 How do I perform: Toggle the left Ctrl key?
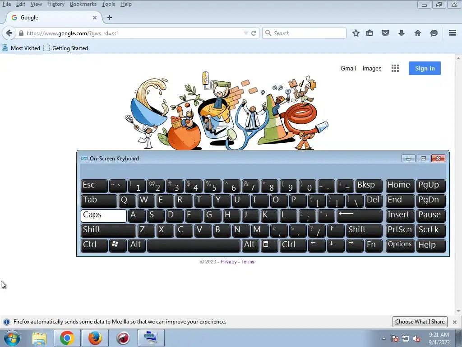[x=94, y=245]
